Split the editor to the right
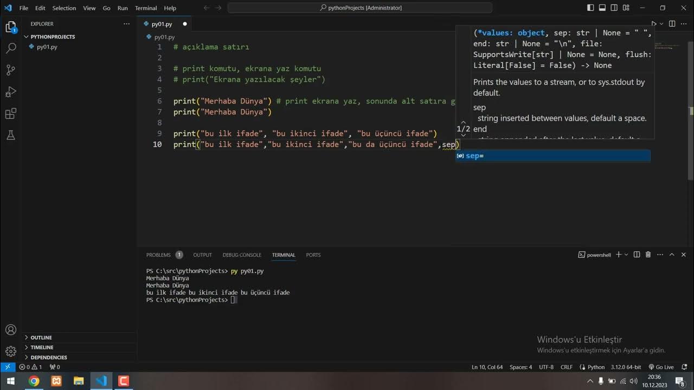The height and width of the screenshot is (390, 694). click(x=672, y=24)
